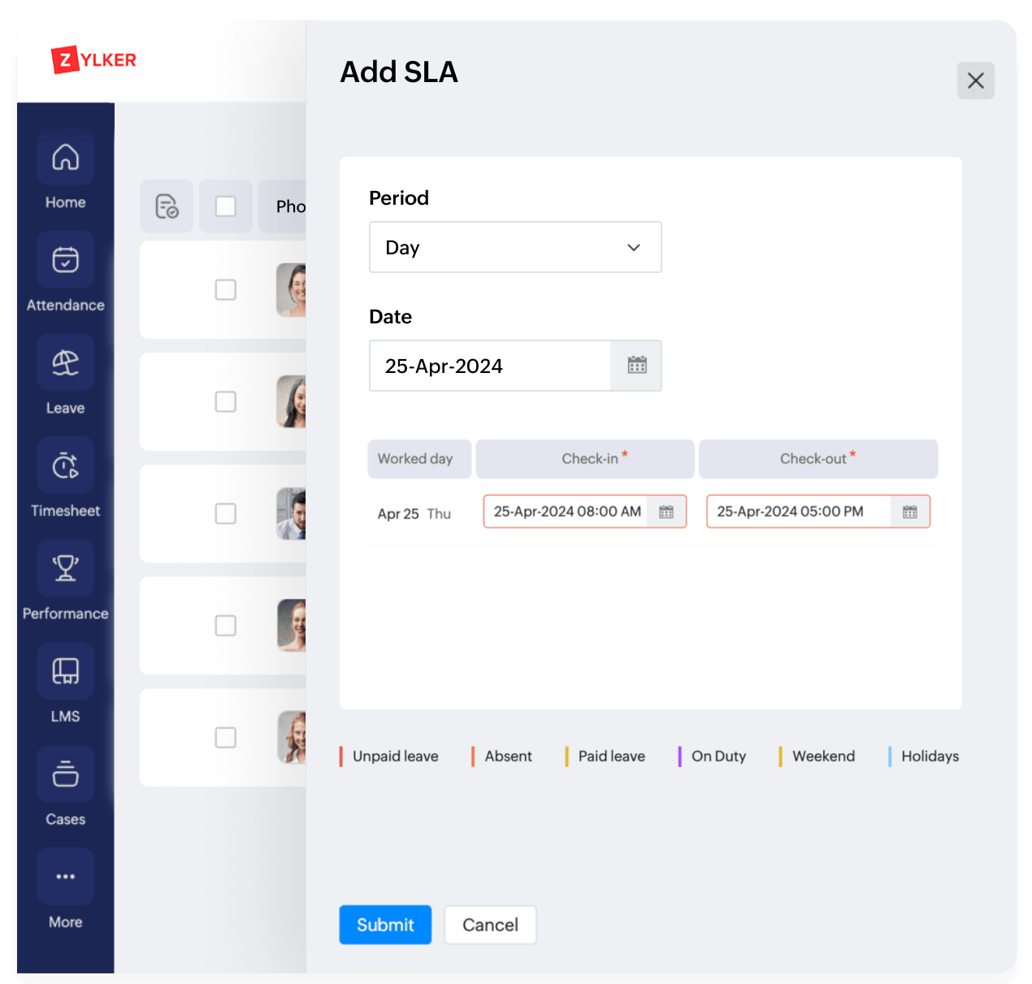The image size is (1032, 984).
Task: Check the third employee row checkbox
Action: 226,514
